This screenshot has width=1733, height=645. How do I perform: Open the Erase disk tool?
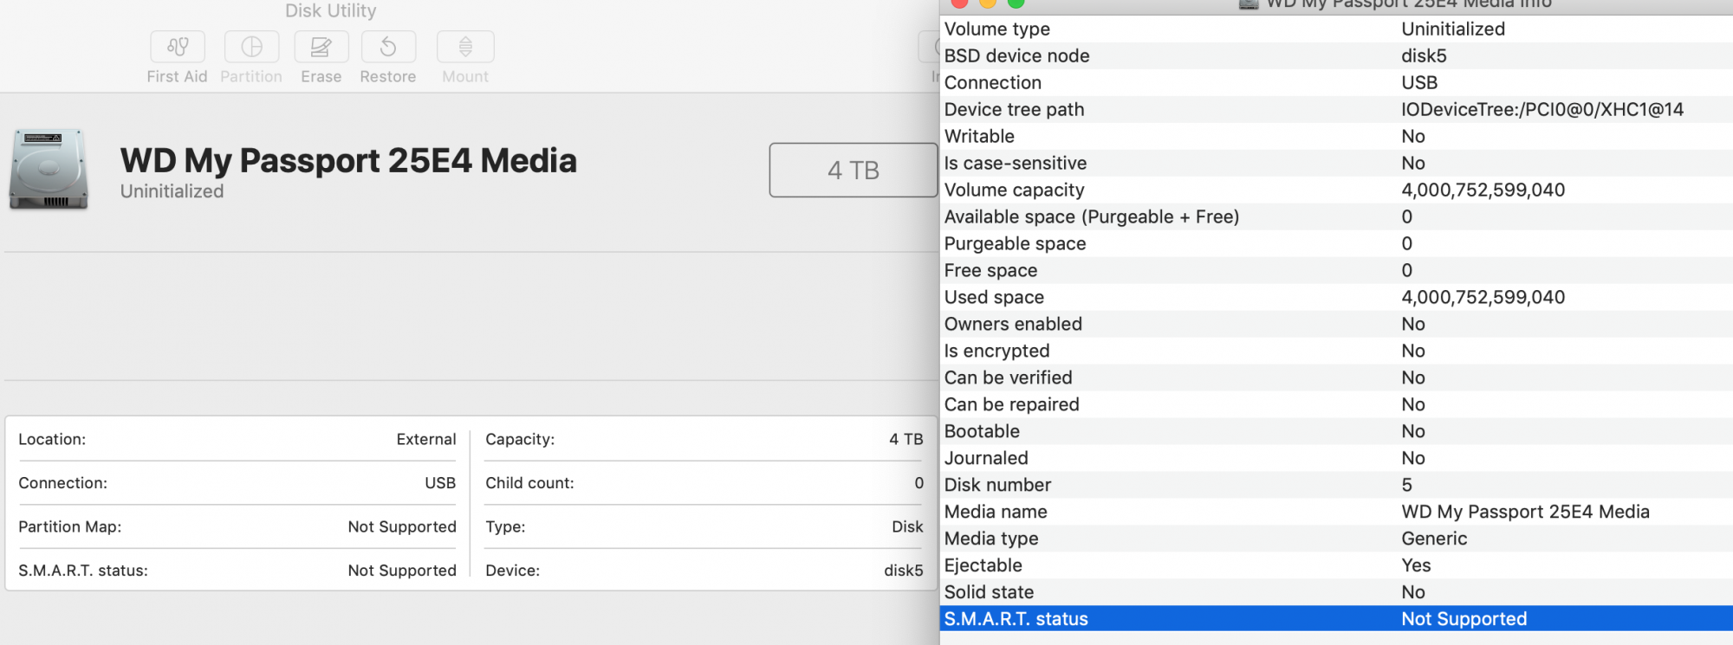pyautogui.click(x=321, y=47)
